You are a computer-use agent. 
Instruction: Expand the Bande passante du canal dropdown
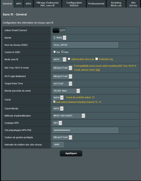pyautogui.click(x=66, y=91)
